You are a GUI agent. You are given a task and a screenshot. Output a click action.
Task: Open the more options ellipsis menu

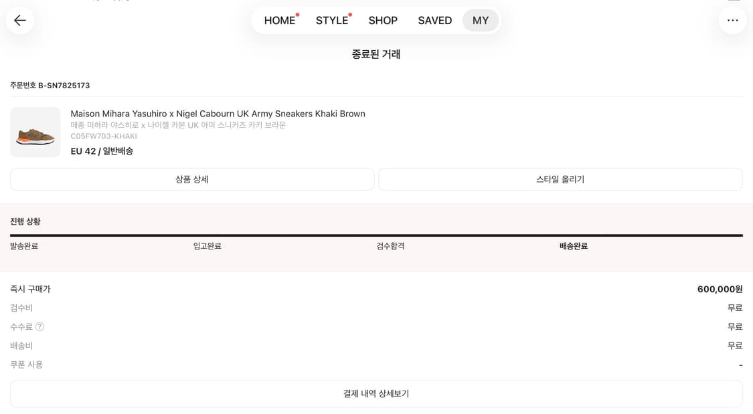coord(733,20)
